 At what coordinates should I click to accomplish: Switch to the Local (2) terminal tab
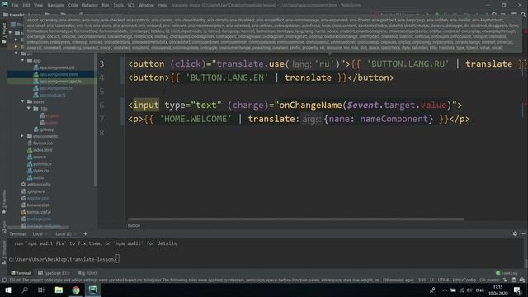(x=64, y=233)
